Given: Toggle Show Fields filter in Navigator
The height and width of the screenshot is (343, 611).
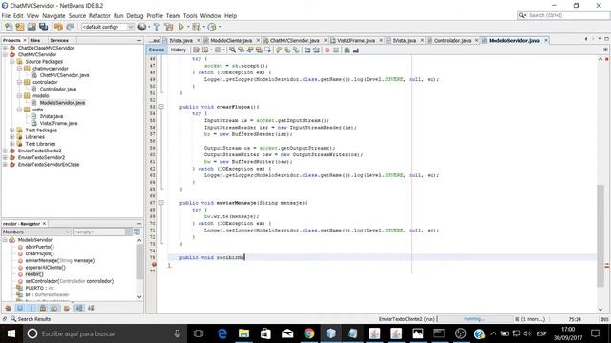Looking at the screenshot, I should click(x=20, y=308).
